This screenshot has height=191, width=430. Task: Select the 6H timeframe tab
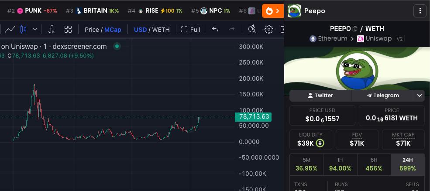point(374,164)
